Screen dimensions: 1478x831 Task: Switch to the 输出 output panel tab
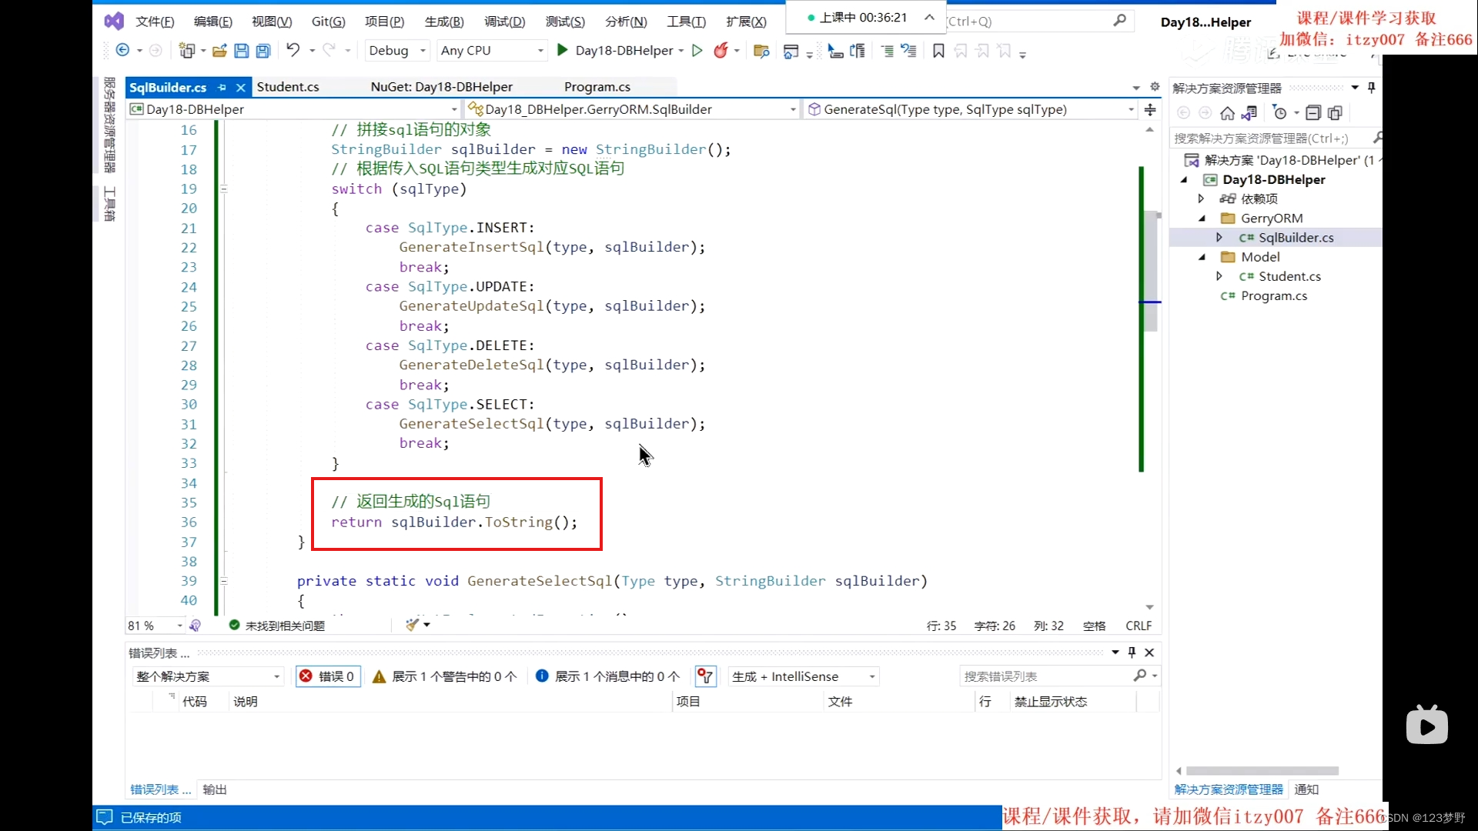[214, 789]
